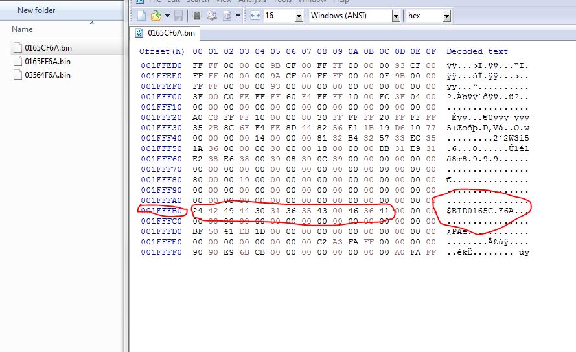Click the Offset(h) column header

(x=161, y=51)
